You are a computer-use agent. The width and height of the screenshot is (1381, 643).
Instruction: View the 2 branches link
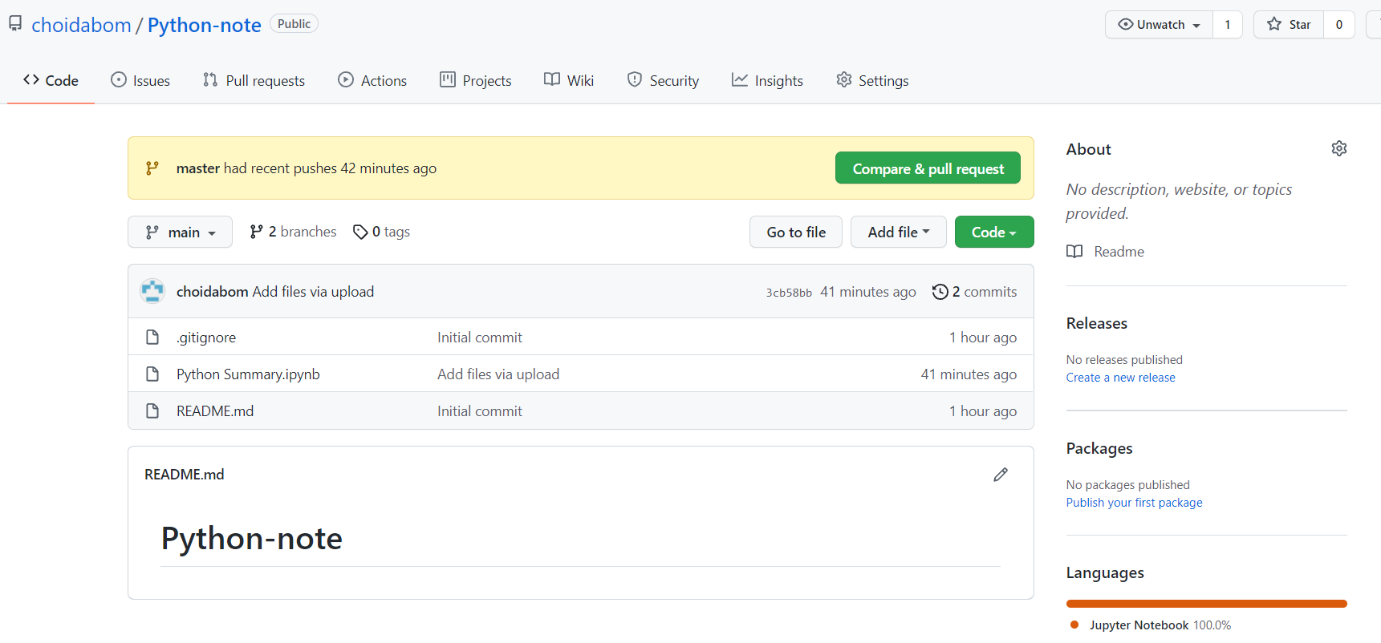(x=293, y=232)
